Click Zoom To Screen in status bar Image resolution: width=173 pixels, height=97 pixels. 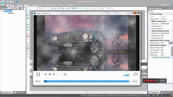(x=144, y=95)
